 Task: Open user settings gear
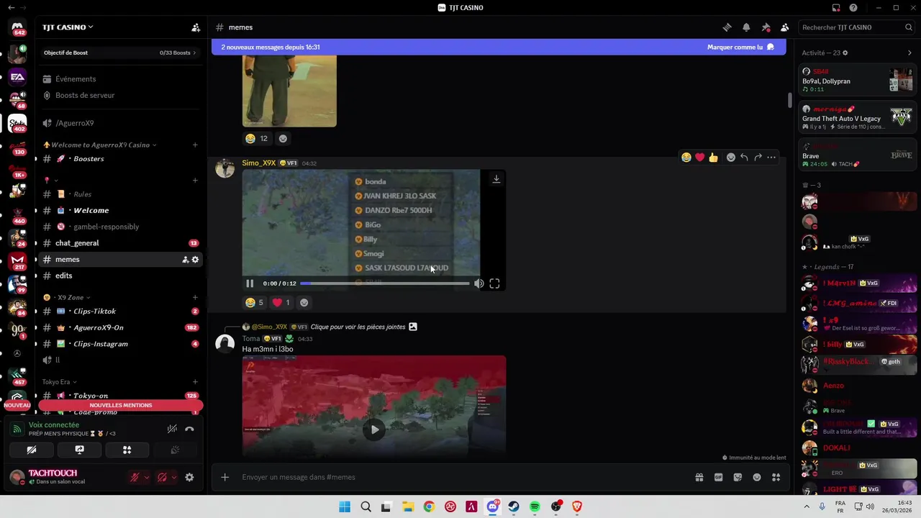click(189, 477)
